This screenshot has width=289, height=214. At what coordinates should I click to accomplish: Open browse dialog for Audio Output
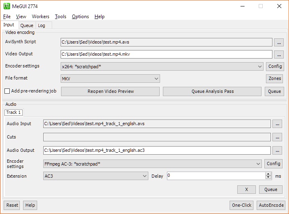coord(277,150)
